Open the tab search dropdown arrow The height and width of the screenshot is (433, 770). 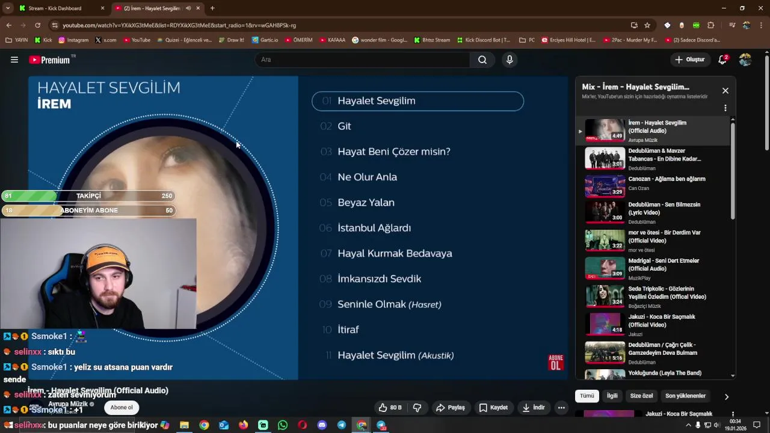click(x=8, y=8)
